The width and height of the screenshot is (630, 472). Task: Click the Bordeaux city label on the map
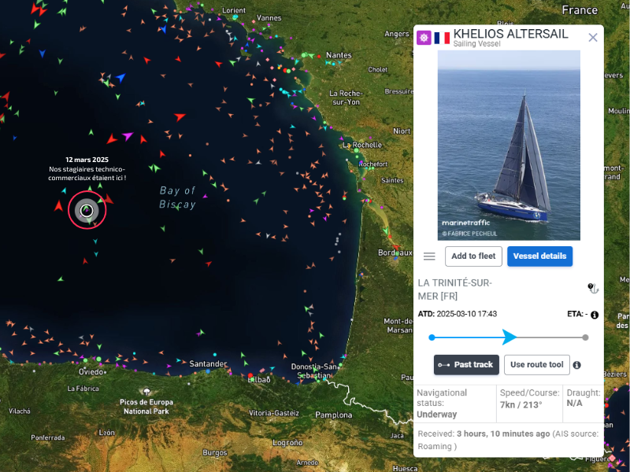point(394,253)
